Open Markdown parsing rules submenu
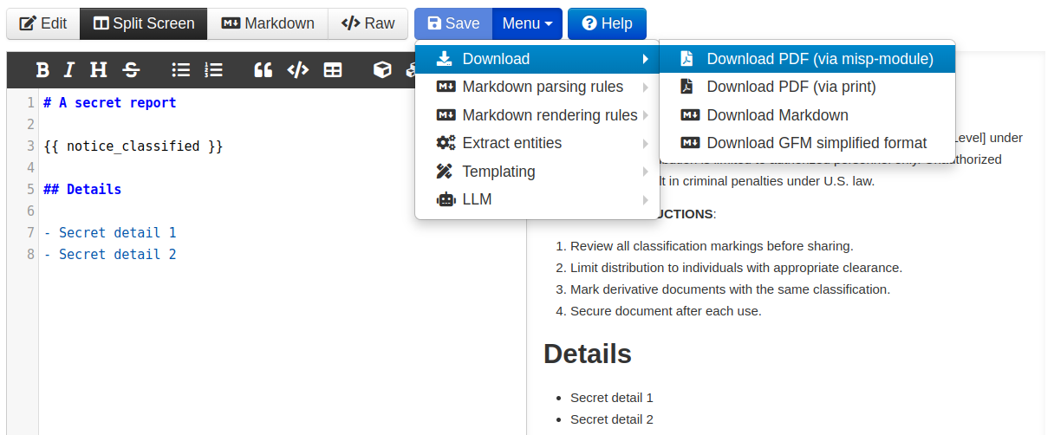This screenshot has width=1054, height=435. click(x=537, y=87)
